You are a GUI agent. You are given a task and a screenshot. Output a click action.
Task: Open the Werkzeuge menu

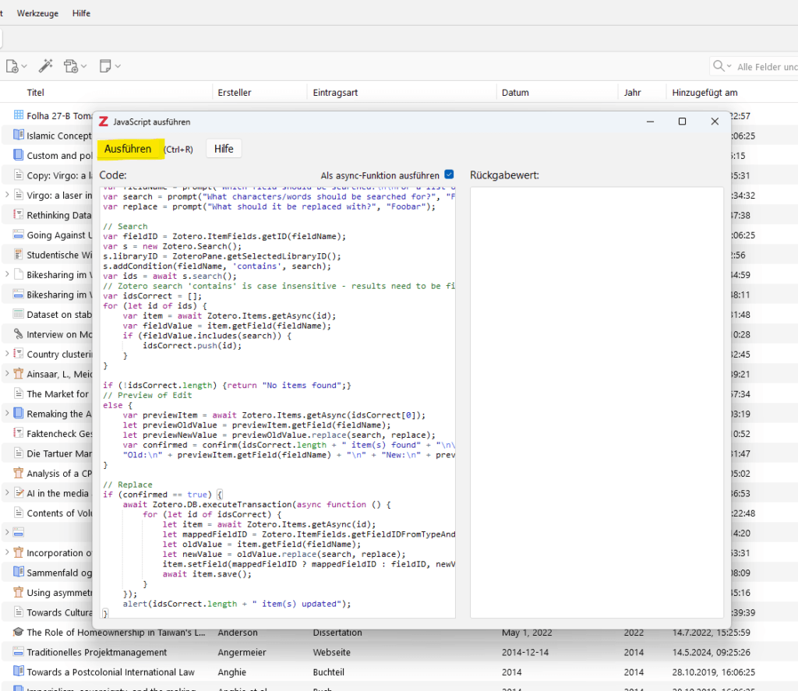(37, 12)
